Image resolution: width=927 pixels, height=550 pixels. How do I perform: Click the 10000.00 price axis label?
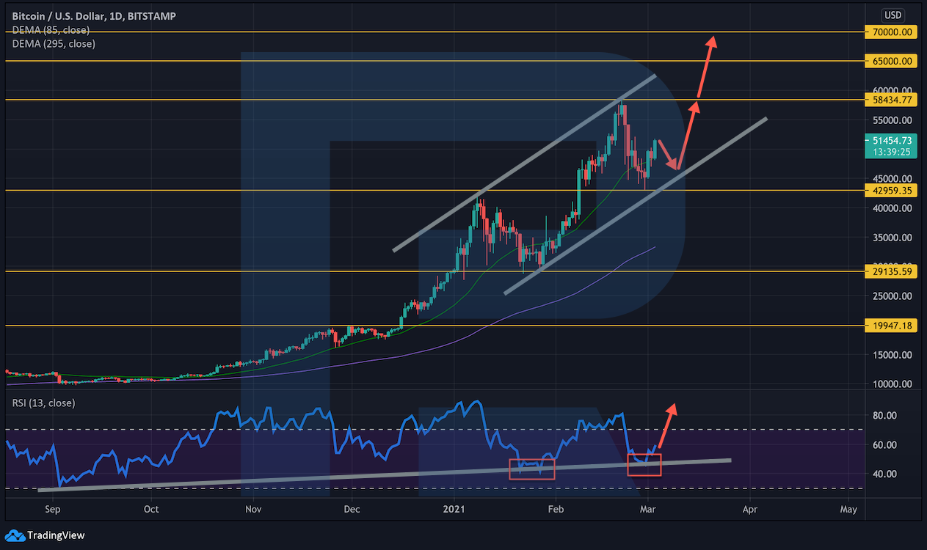(891, 384)
